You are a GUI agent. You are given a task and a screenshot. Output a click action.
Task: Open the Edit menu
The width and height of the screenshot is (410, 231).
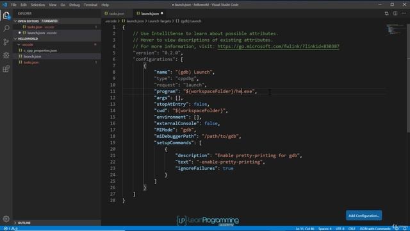pos(24,4)
